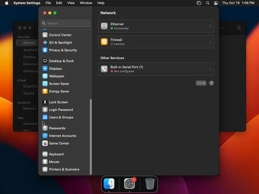This screenshot has width=259, height=194.
Task: Open the Help menu
Action: 101,3
